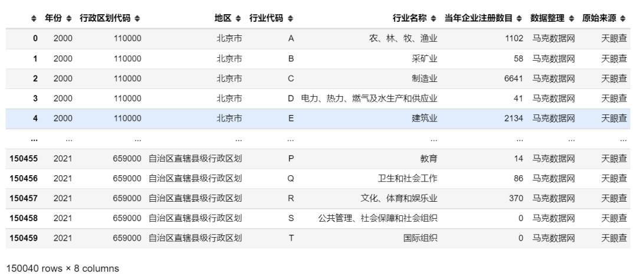Click the 150040 rows × 8 columns summary
Image resolution: width=637 pixels, height=276 pixels.
[x=63, y=269]
